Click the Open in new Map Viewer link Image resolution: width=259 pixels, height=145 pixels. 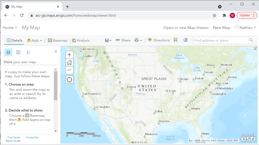tap(186, 28)
